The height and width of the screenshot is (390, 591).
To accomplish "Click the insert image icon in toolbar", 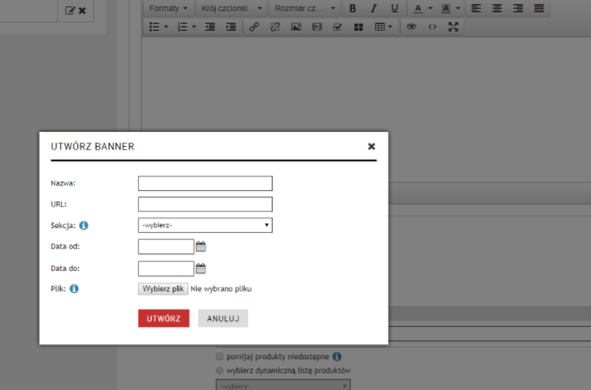I will point(296,27).
